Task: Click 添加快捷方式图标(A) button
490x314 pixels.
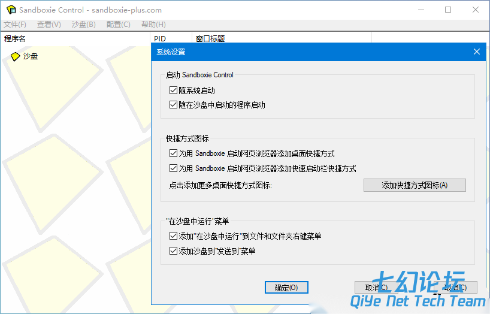Action: tap(415, 185)
